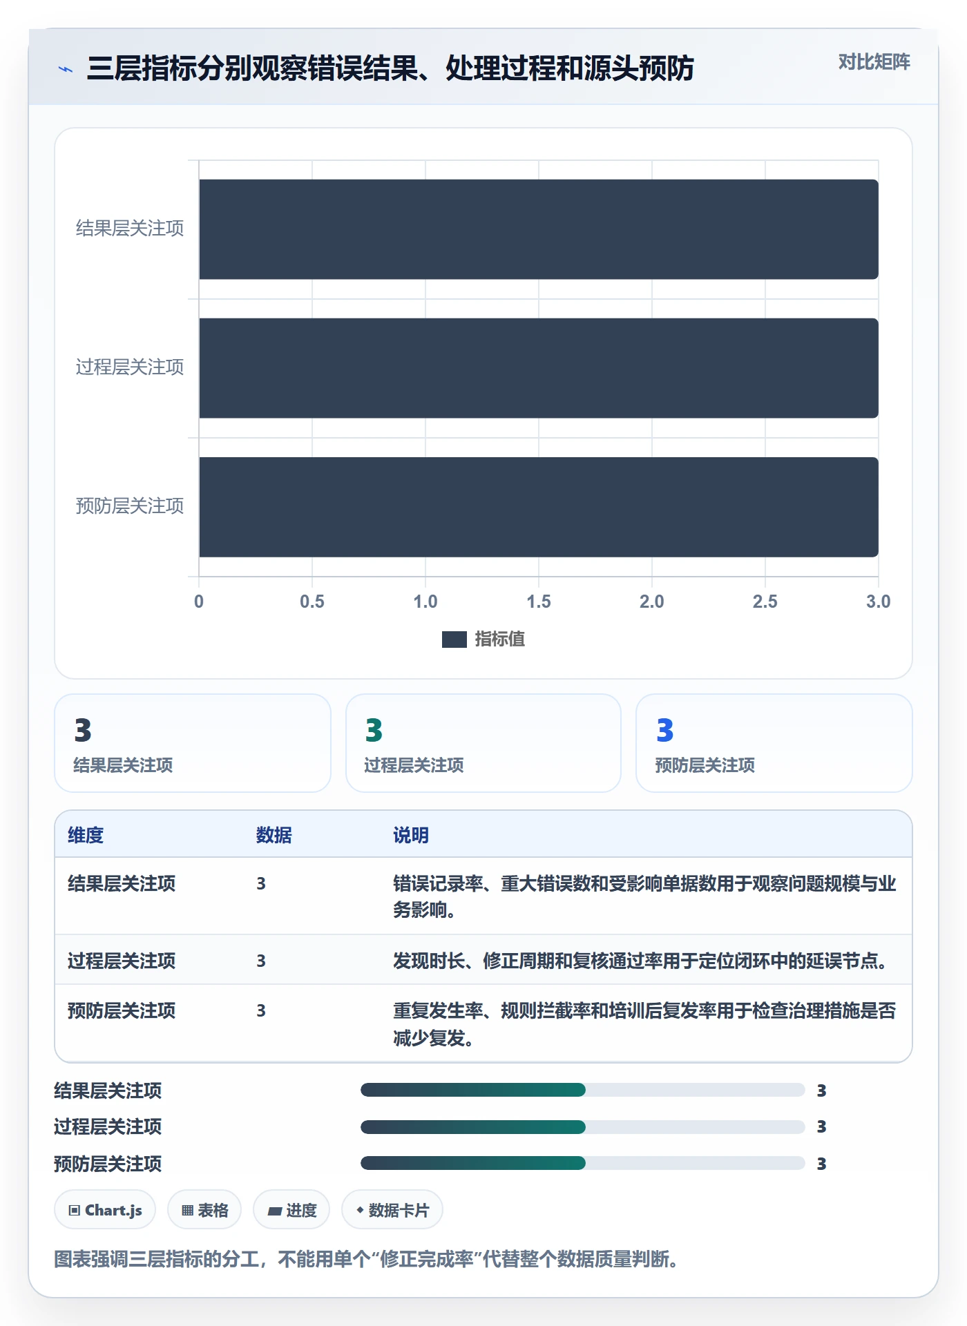Open the 预防层关注项 data card
The image size is (967, 1326).
click(x=774, y=743)
